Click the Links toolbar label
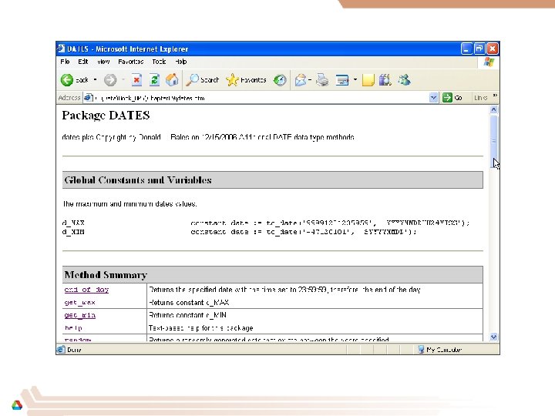The width and height of the screenshot is (555, 416). (480, 98)
